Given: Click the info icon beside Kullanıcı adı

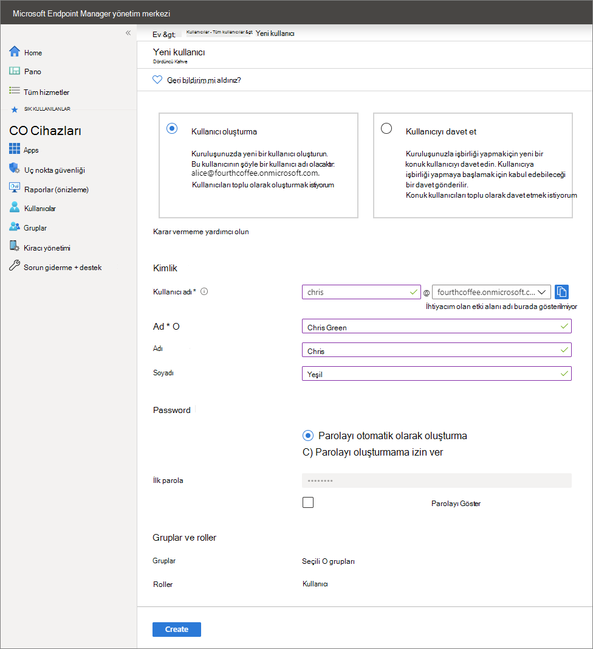Looking at the screenshot, I should 204,291.
